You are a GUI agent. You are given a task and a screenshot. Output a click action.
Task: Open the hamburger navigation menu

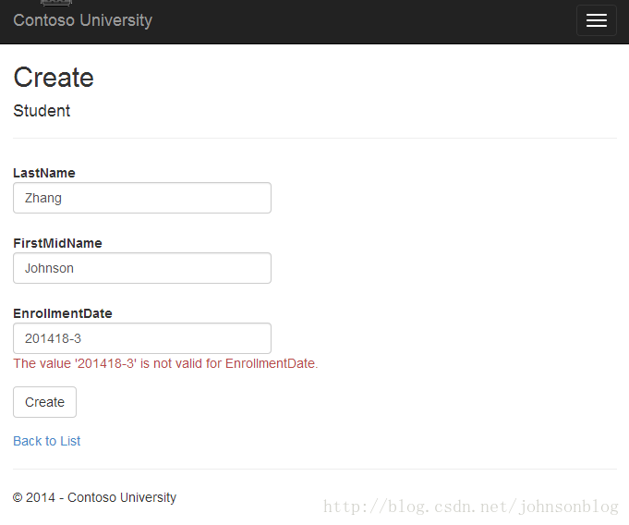pos(596,20)
